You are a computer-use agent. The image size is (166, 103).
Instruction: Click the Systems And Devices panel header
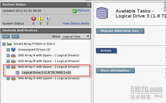pos(46,31)
